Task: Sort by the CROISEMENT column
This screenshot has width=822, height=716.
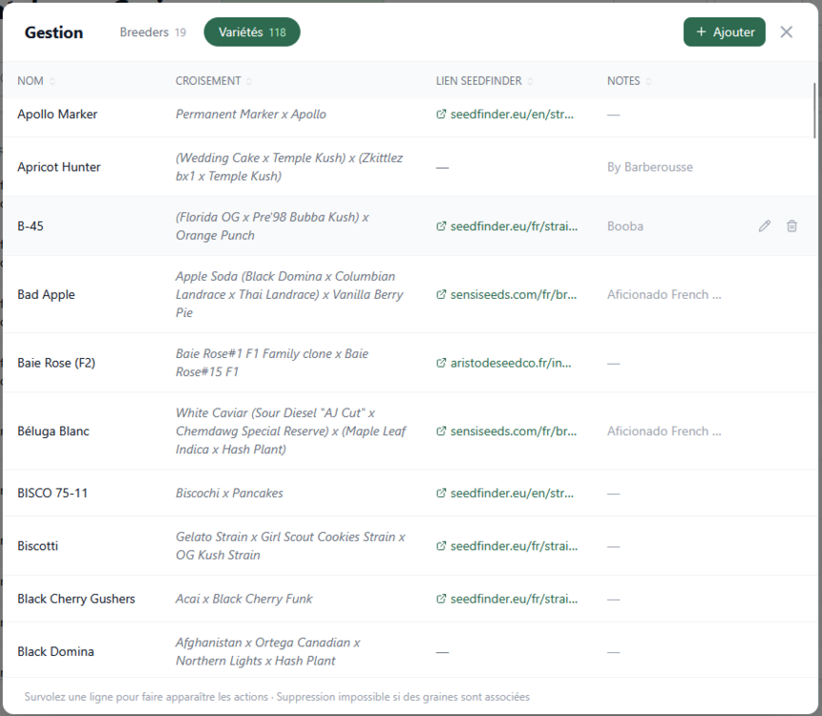Action: coord(213,81)
